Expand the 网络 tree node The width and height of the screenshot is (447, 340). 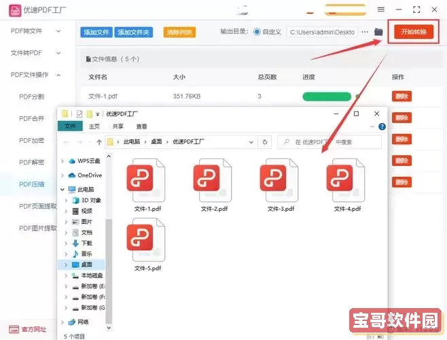click(62, 322)
